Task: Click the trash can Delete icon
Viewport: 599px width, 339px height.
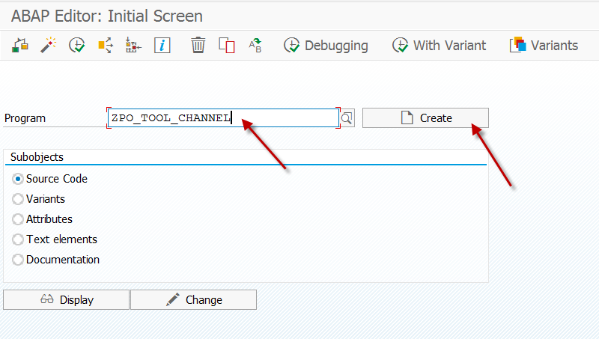Action: coord(198,46)
